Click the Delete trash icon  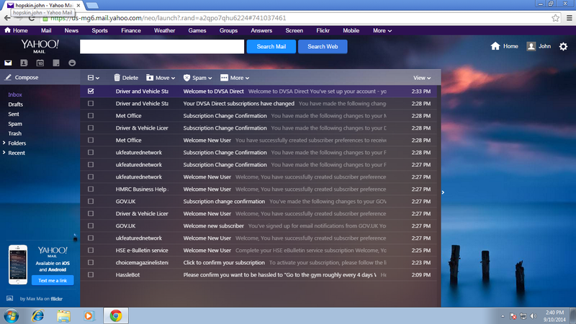pyautogui.click(x=117, y=78)
